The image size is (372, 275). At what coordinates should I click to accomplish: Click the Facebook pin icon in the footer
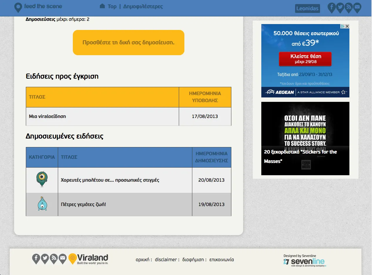tap(36, 259)
